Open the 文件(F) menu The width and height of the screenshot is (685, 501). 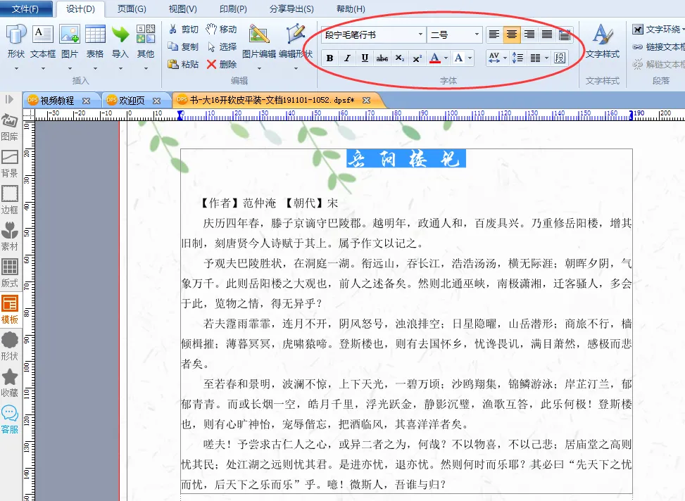[x=25, y=8]
